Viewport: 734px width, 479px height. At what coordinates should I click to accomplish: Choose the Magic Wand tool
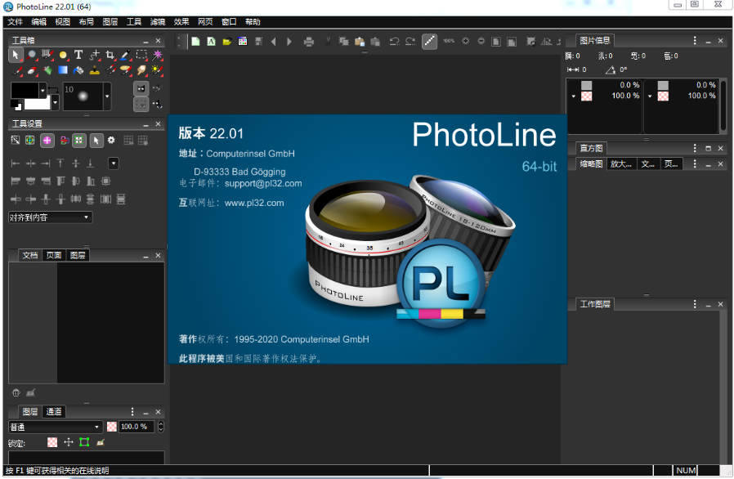[157, 55]
